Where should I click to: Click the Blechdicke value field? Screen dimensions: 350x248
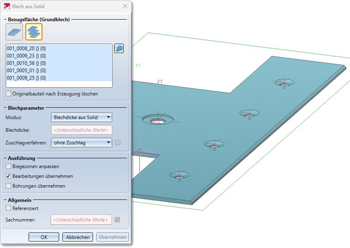82,130
